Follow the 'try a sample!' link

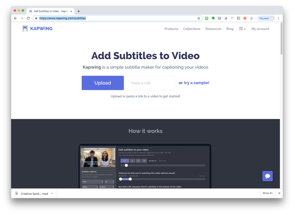point(196,83)
